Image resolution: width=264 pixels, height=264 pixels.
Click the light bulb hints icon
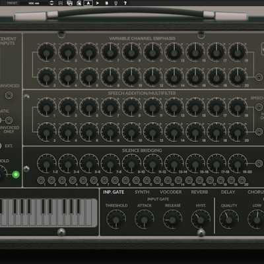click(x=115, y=3)
